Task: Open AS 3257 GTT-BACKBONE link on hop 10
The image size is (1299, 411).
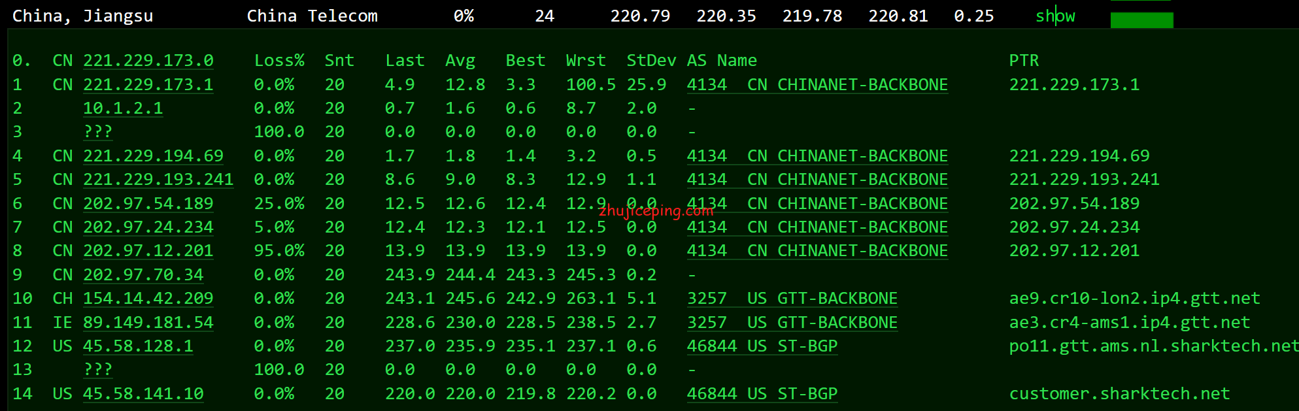Action: click(792, 299)
